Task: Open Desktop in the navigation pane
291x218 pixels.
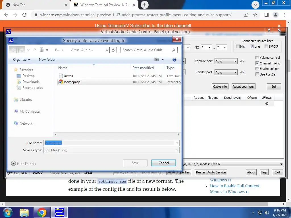Action: tap(28, 76)
